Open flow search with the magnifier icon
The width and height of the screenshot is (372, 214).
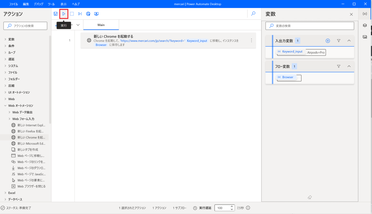point(253,14)
